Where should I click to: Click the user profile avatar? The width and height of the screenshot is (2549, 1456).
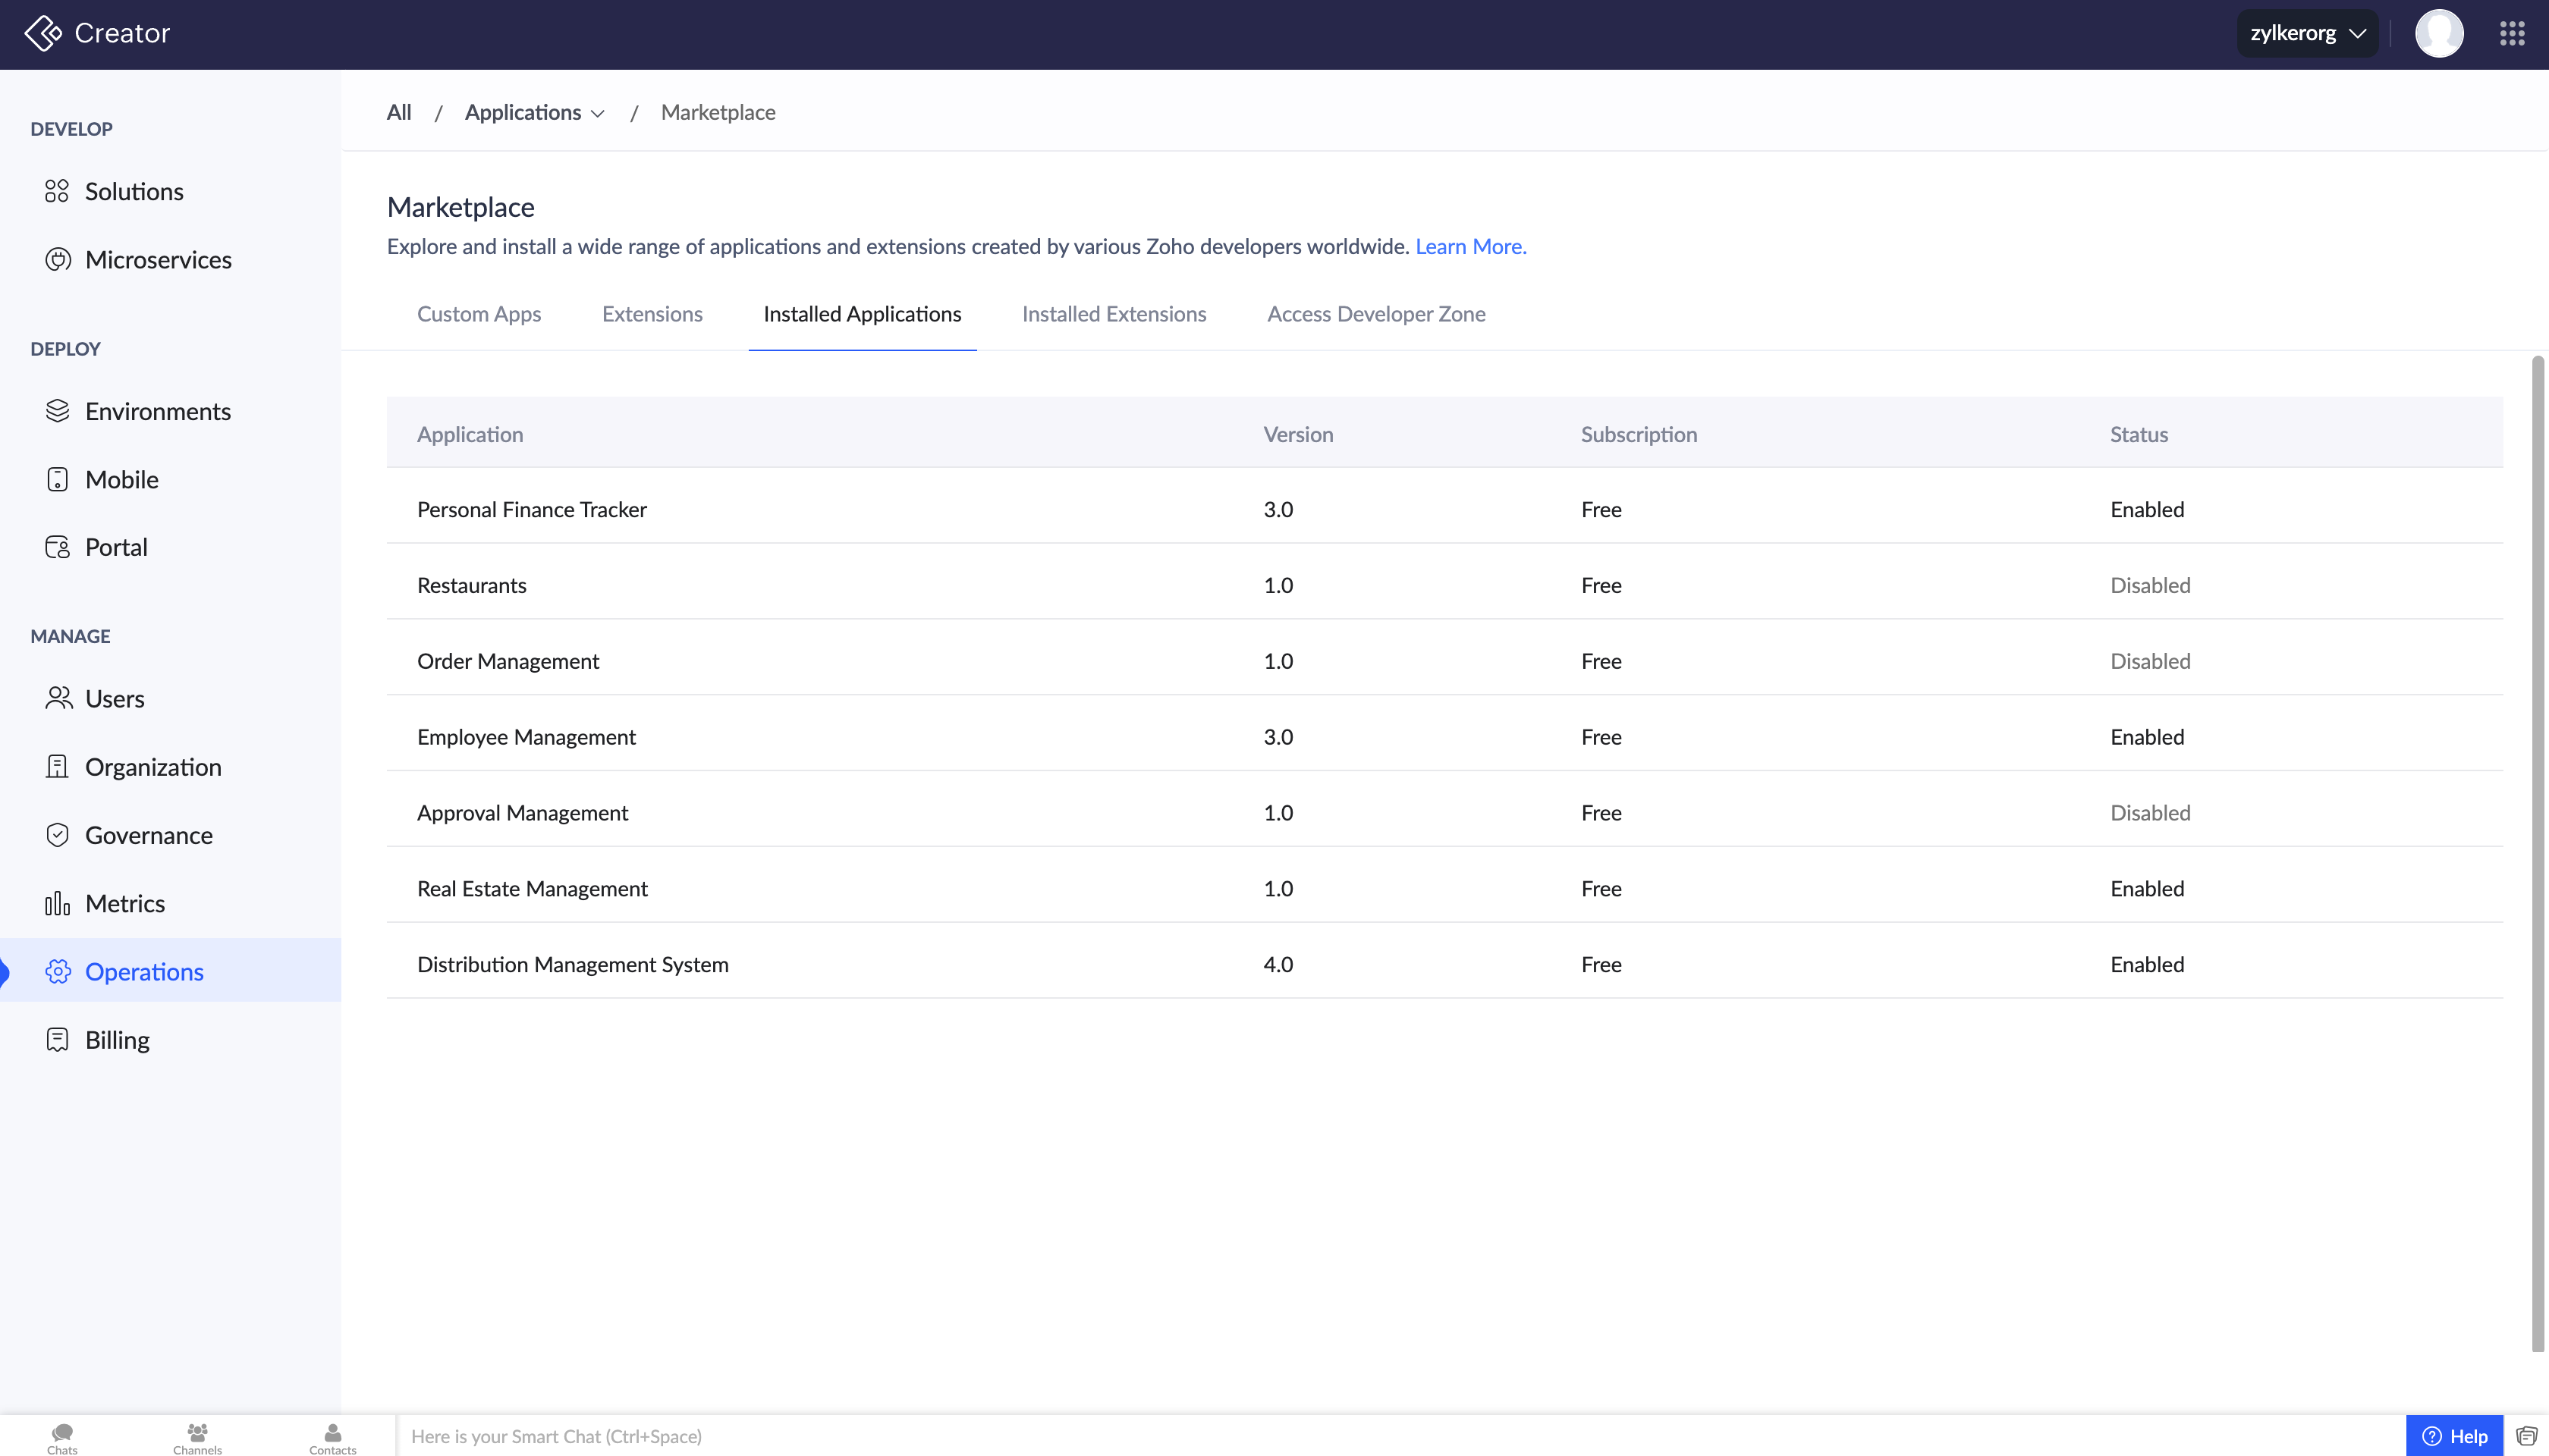click(x=2439, y=33)
